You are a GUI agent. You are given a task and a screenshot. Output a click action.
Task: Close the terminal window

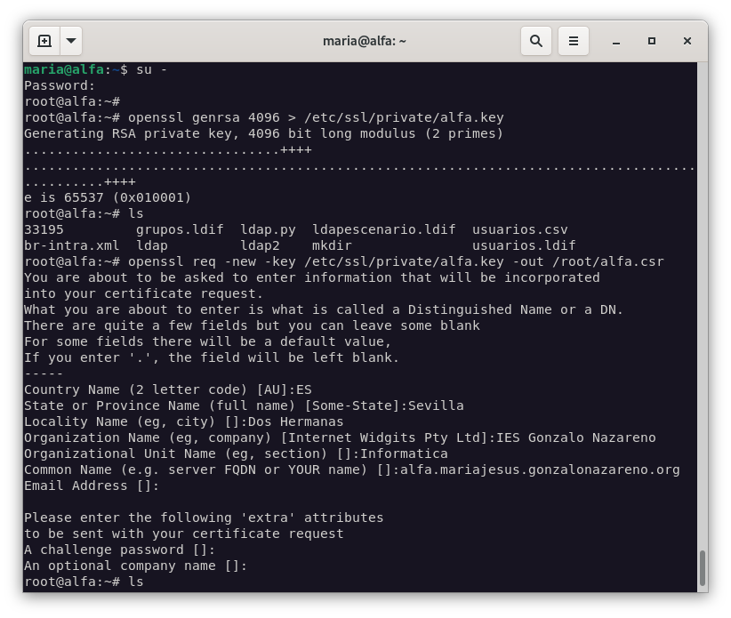pos(687,41)
